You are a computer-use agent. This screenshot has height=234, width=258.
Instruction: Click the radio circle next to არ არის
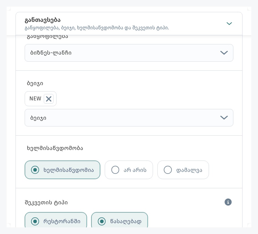click(x=115, y=170)
